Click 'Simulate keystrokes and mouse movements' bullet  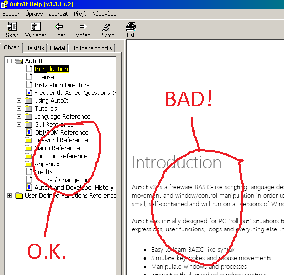click(x=211, y=258)
